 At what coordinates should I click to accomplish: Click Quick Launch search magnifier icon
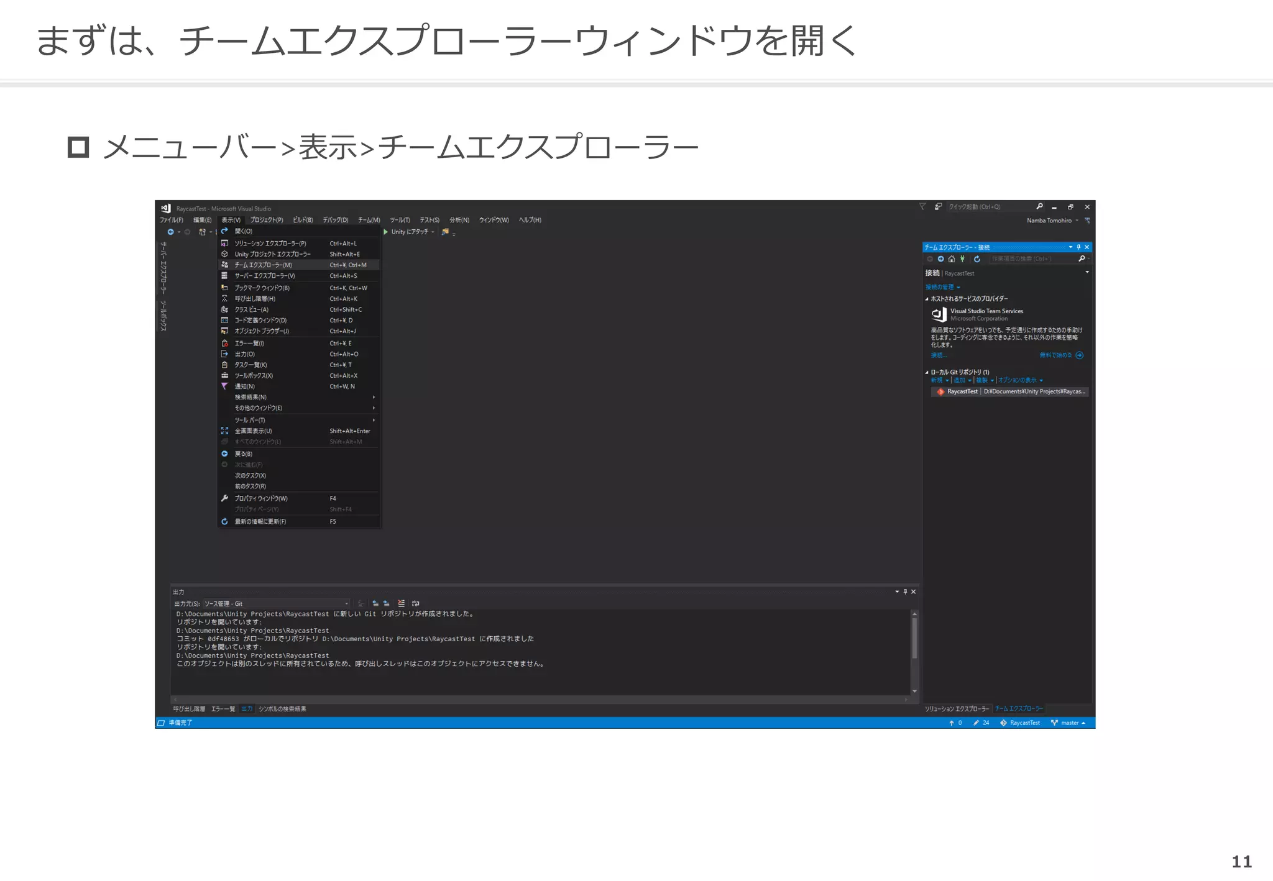[x=1039, y=207]
